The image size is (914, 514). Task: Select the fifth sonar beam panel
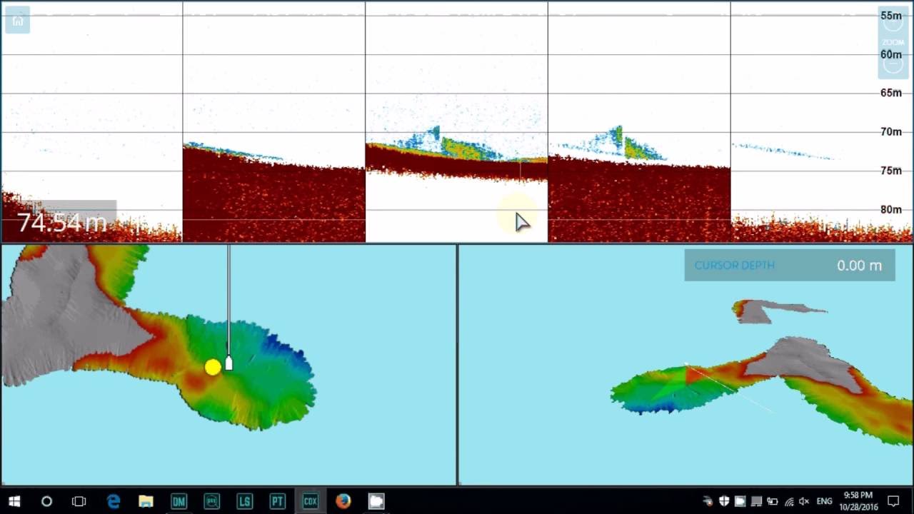pos(822,121)
